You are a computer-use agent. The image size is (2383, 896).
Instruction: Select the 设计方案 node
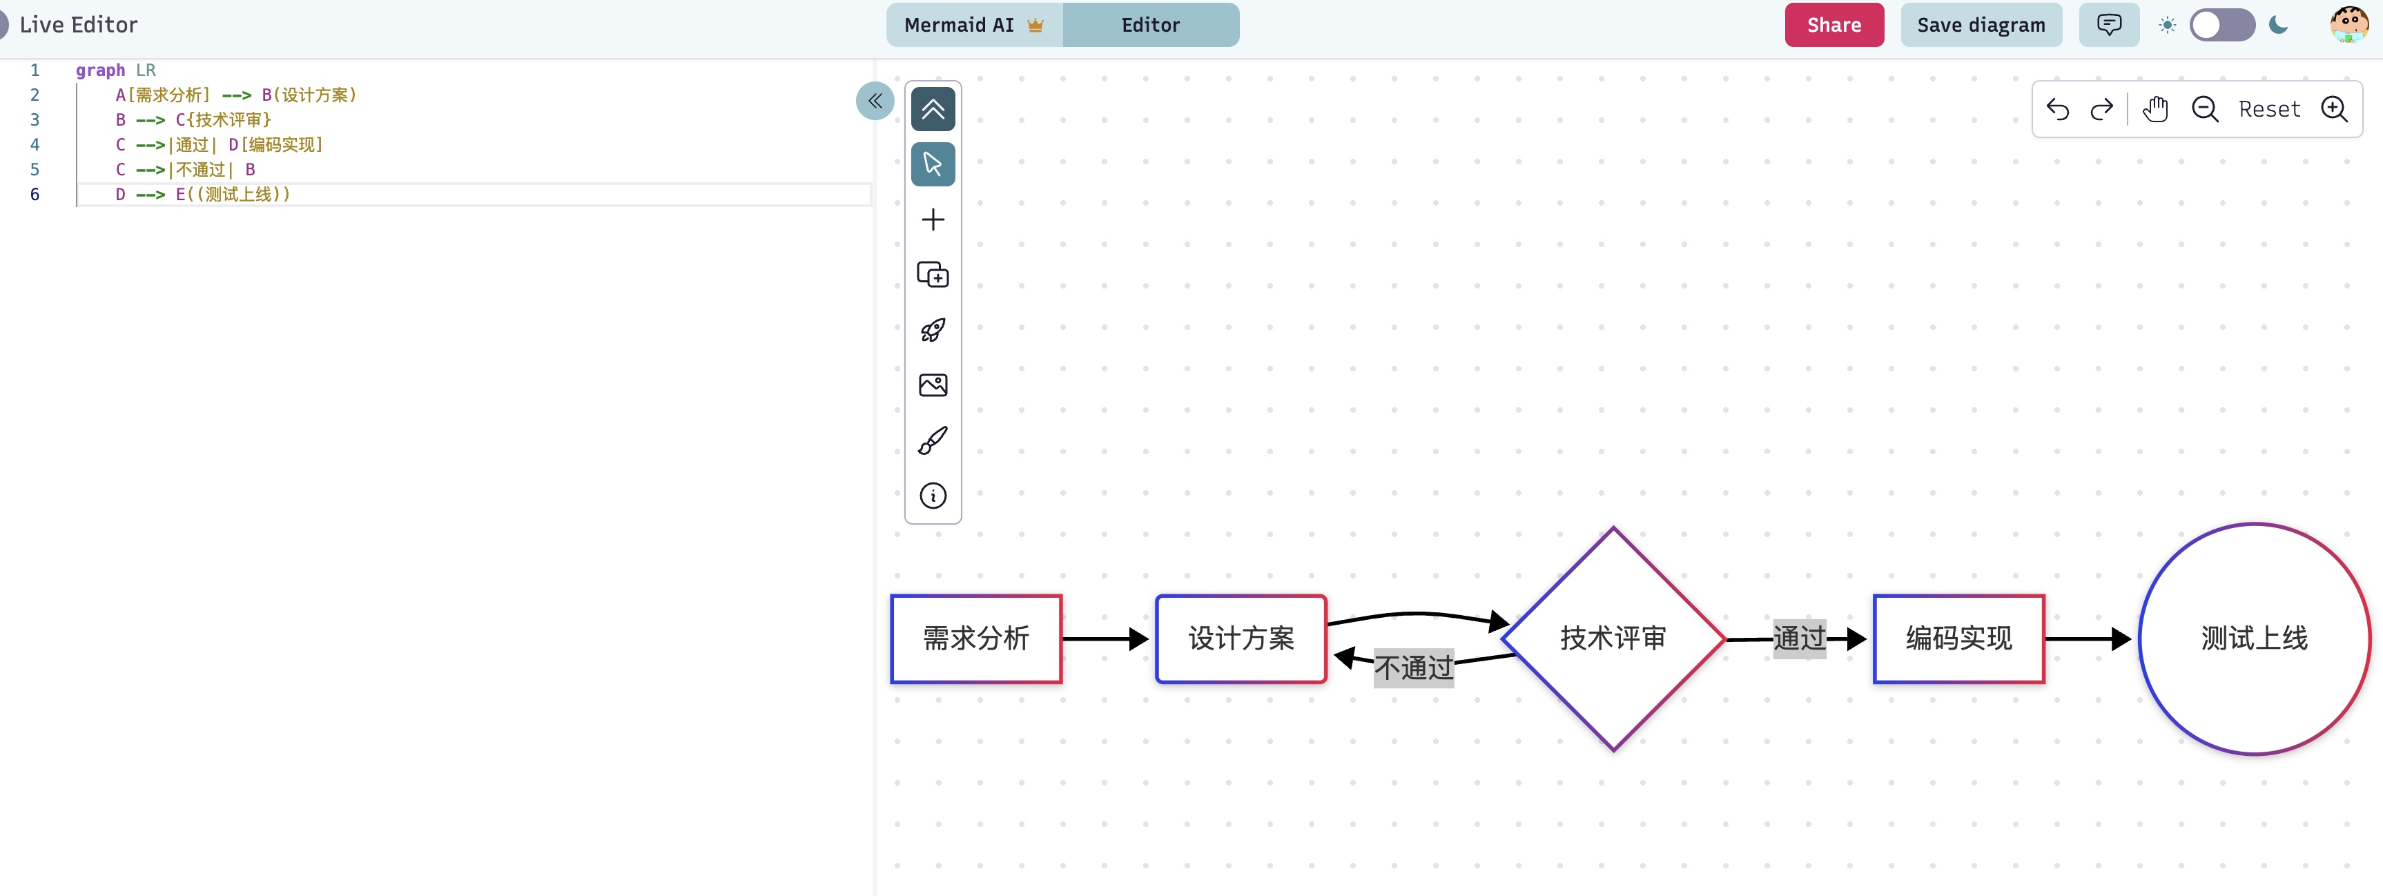(x=1241, y=639)
